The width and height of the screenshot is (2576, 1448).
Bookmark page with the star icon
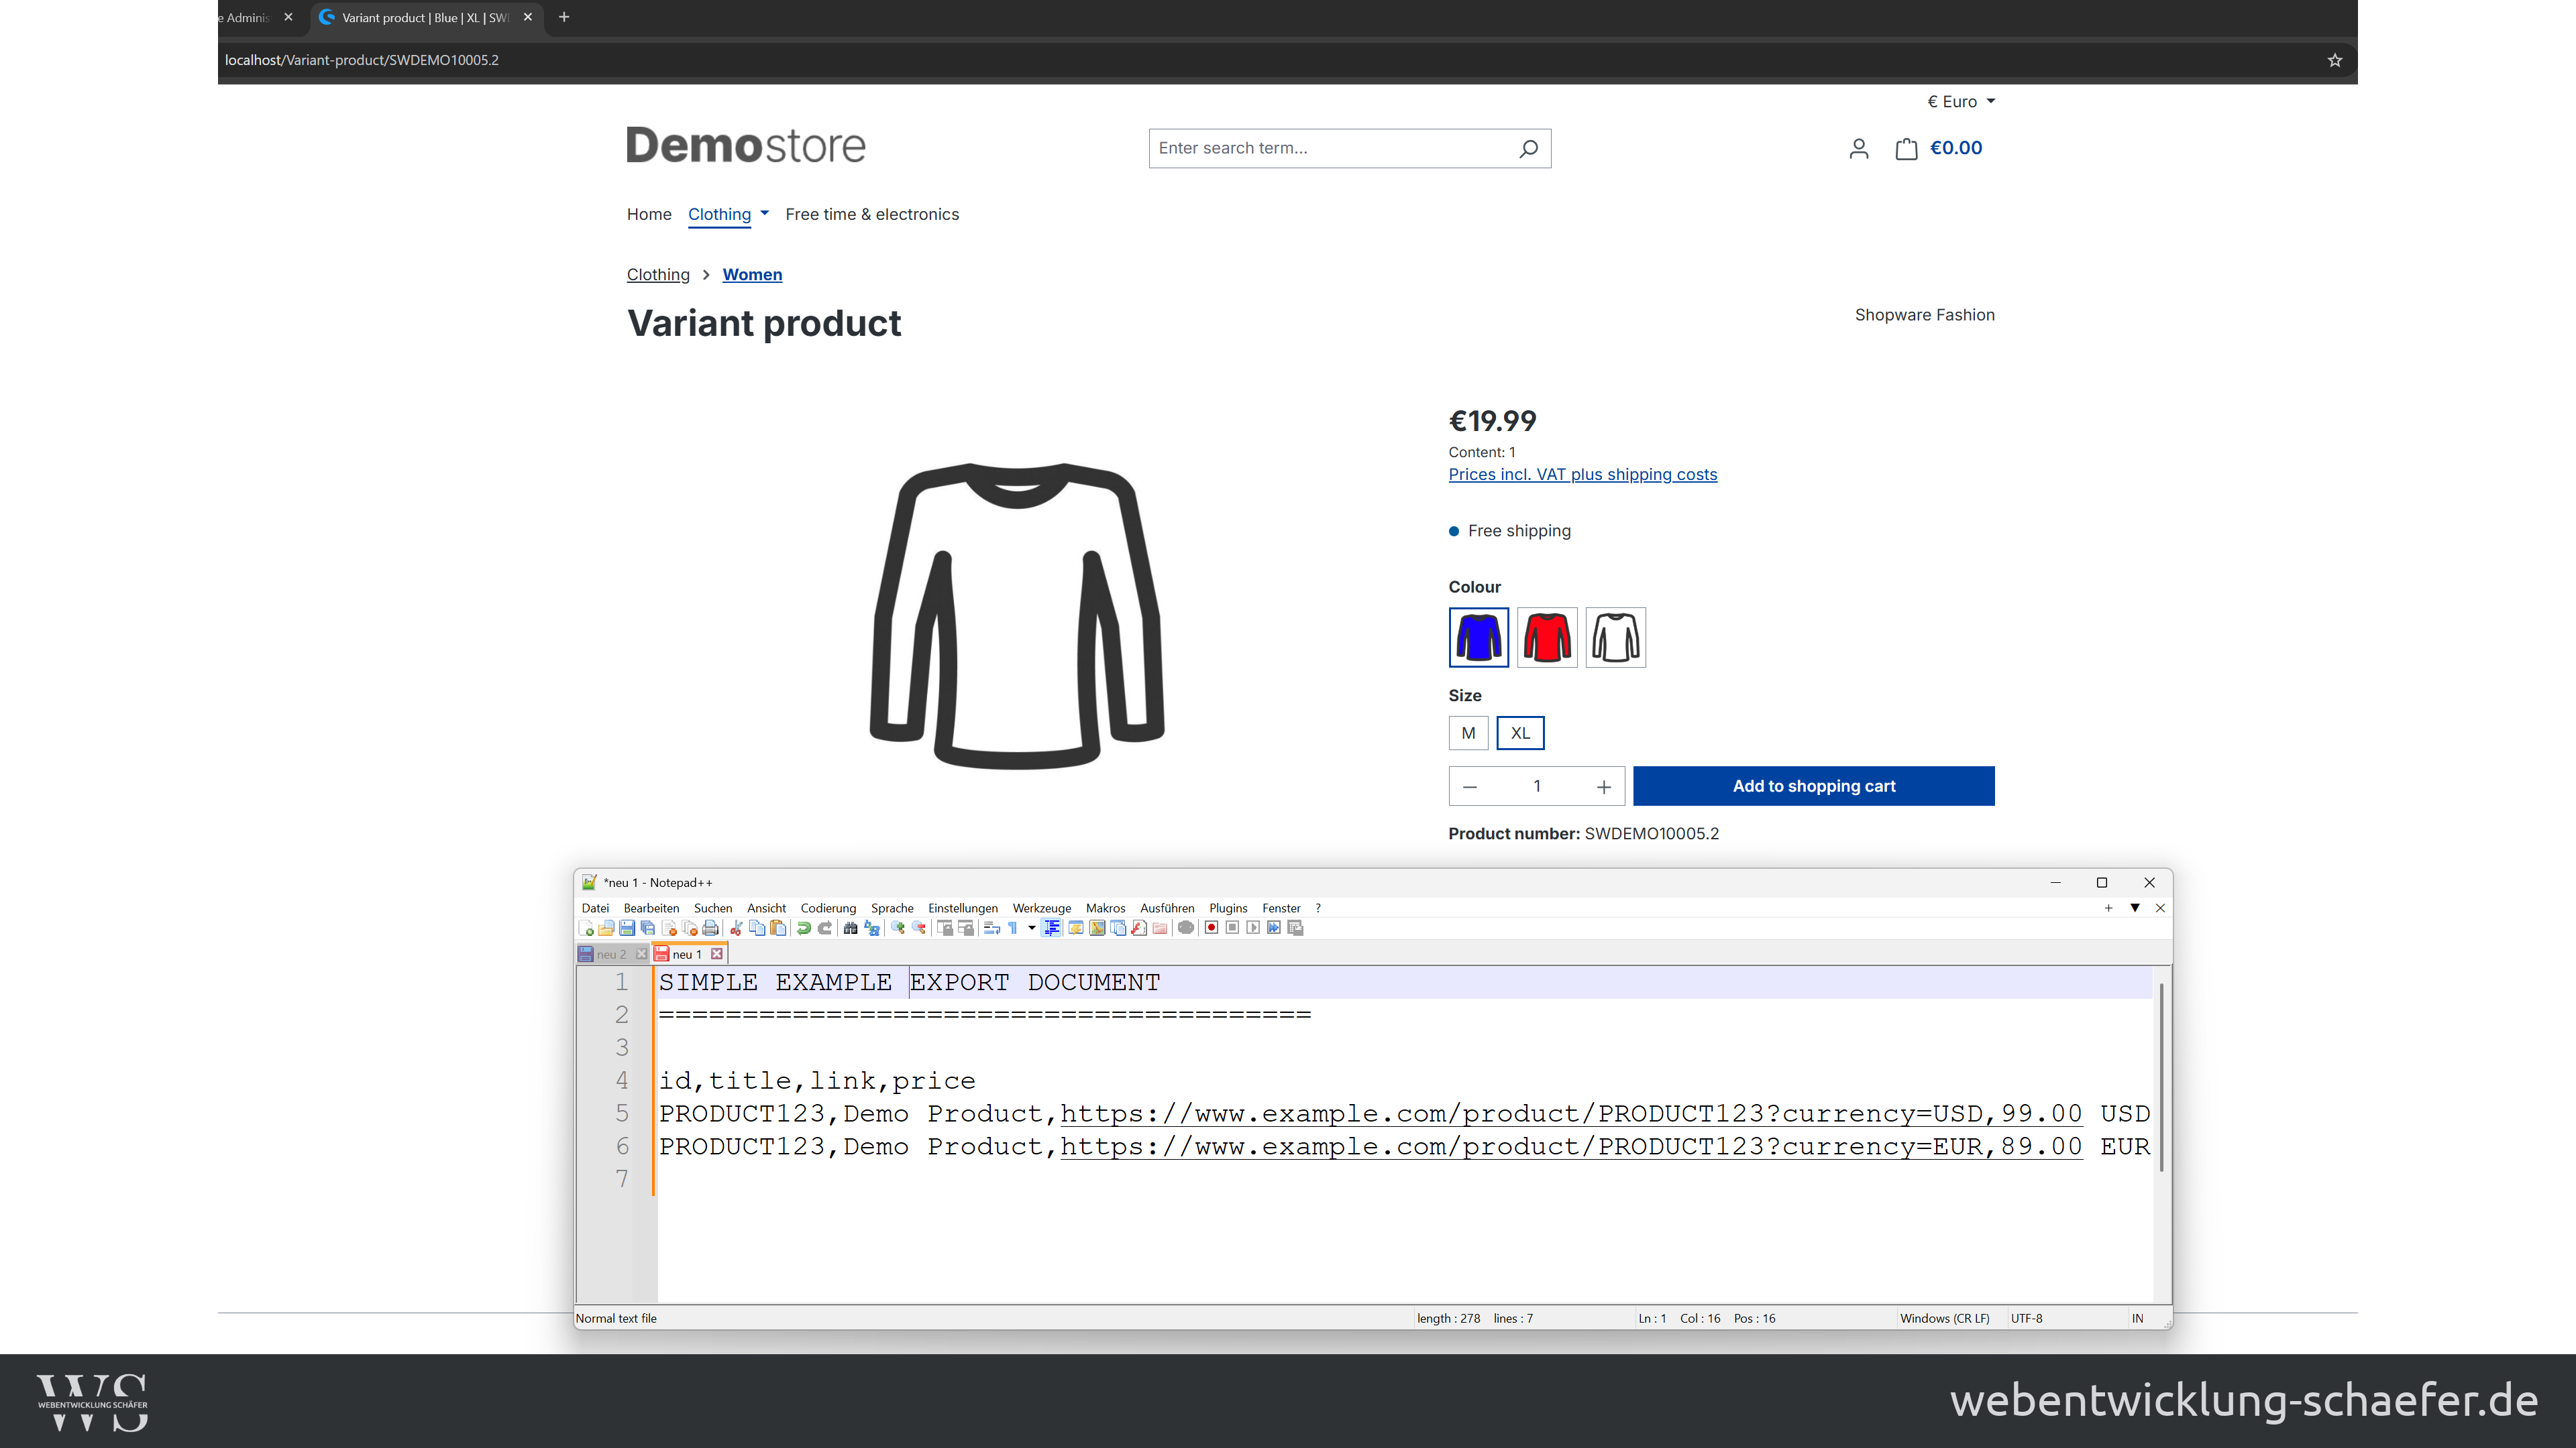click(2334, 60)
